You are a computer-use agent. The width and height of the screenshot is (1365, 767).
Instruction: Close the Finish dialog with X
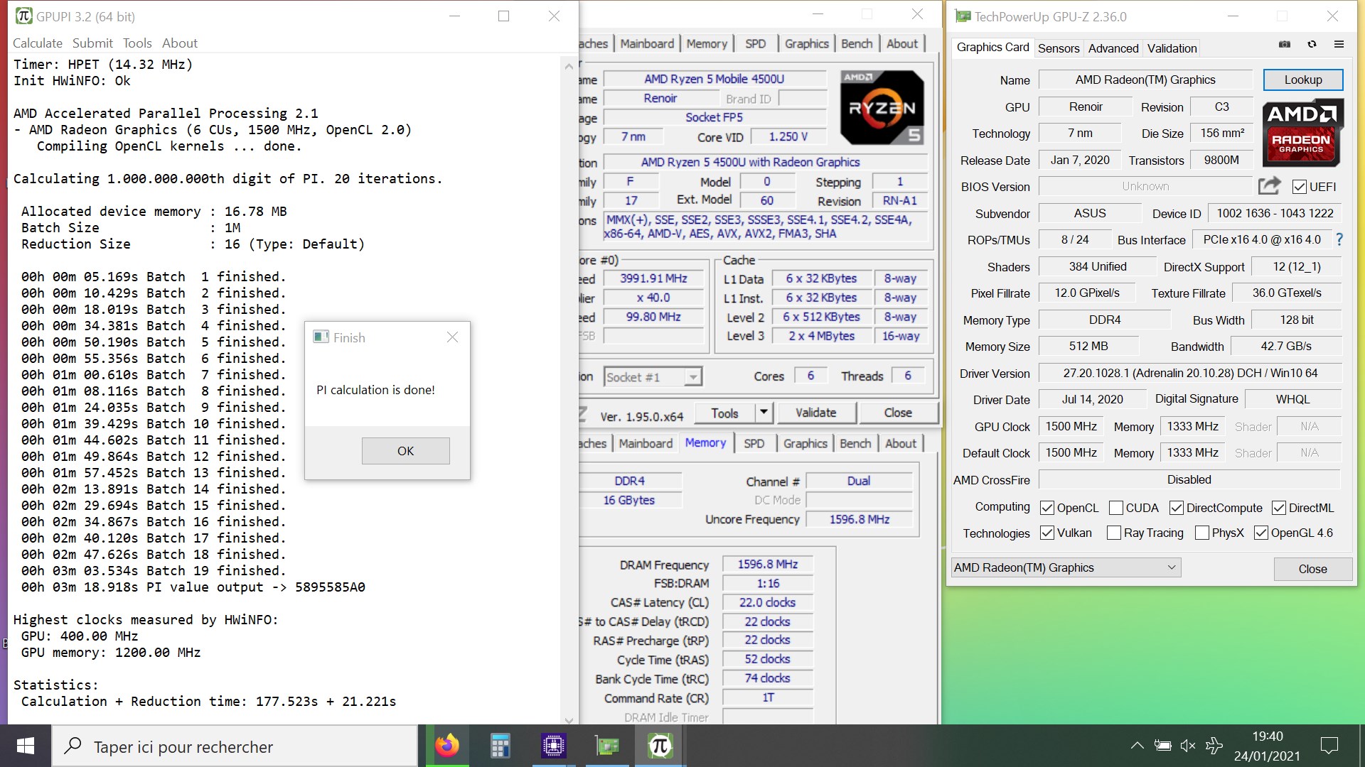tap(452, 337)
